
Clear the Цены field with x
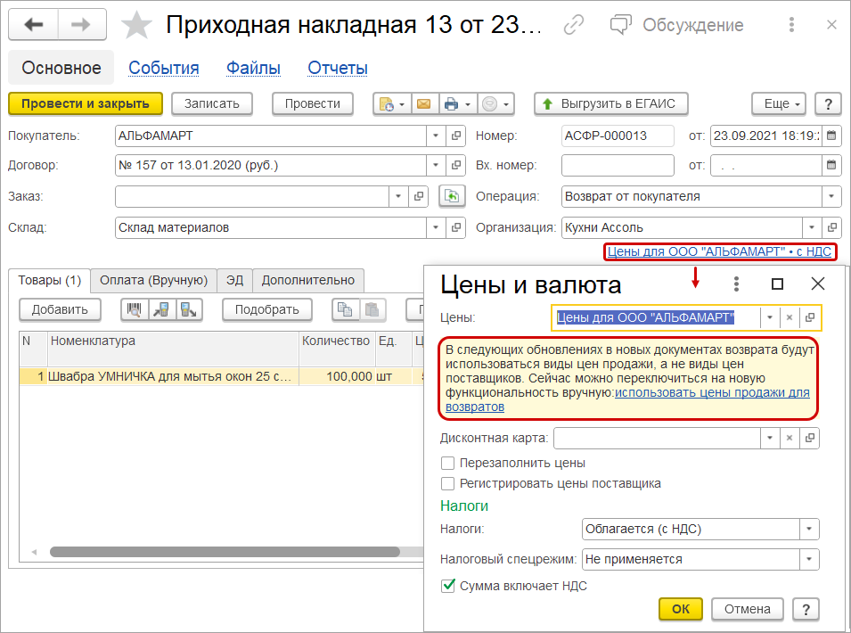tap(790, 317)
